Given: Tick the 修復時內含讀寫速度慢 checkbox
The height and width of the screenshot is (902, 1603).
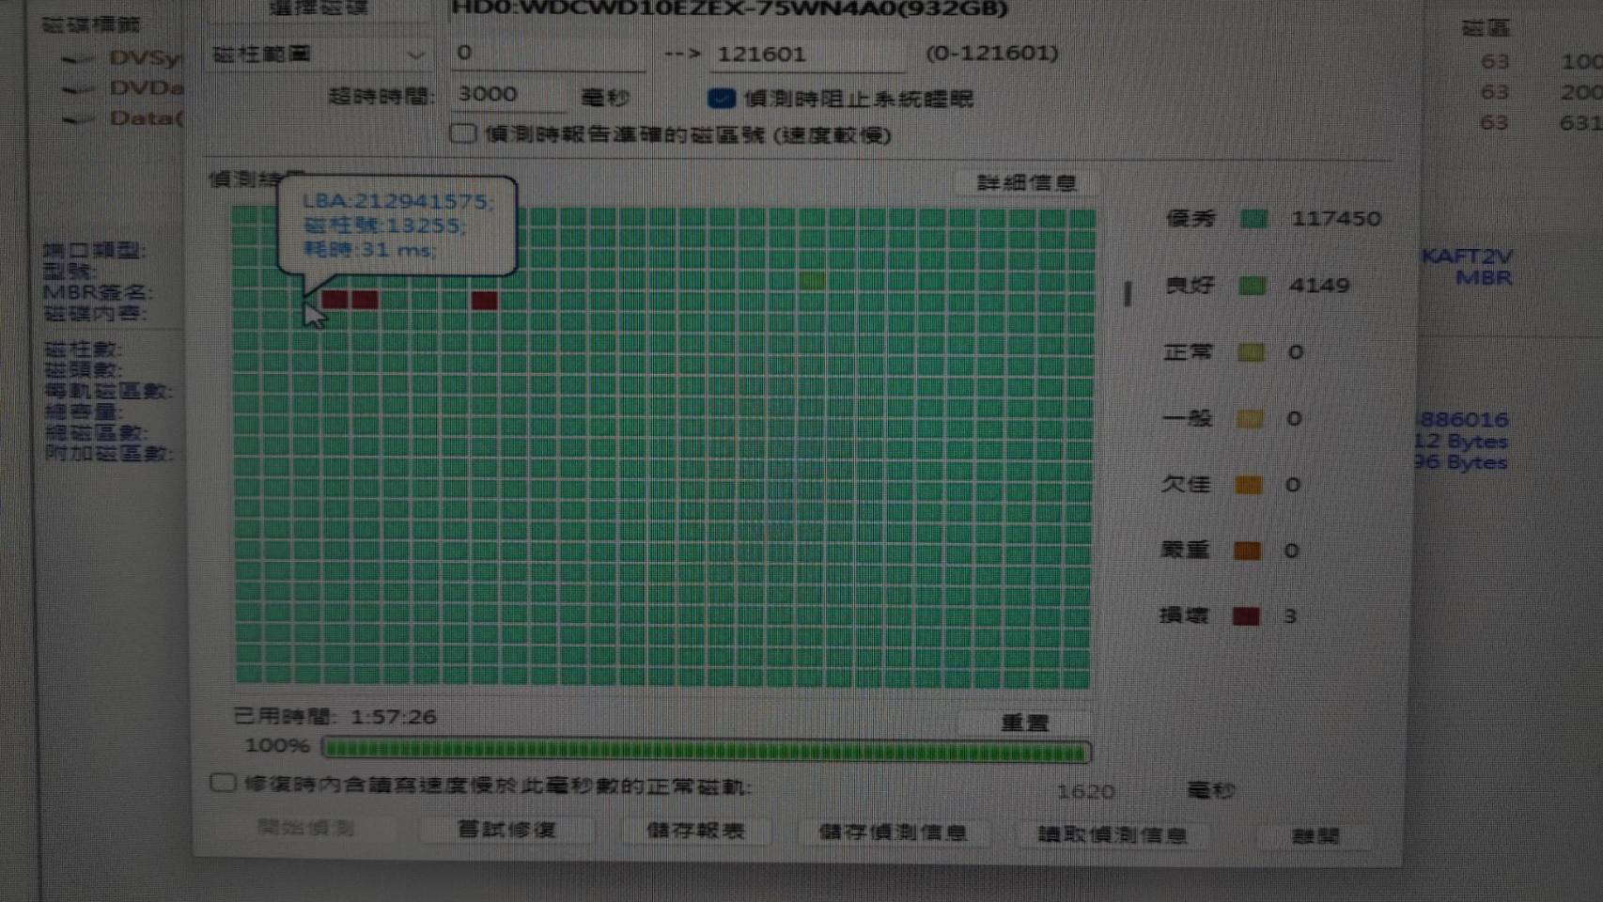Looking at the screenshot, I should click(223, 783).
